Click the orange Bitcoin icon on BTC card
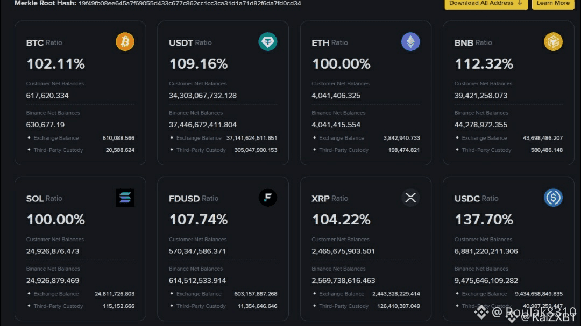Image resolution: width=581 pixels, height=326 pixels. pyautogui.click(x=125, y=42)
